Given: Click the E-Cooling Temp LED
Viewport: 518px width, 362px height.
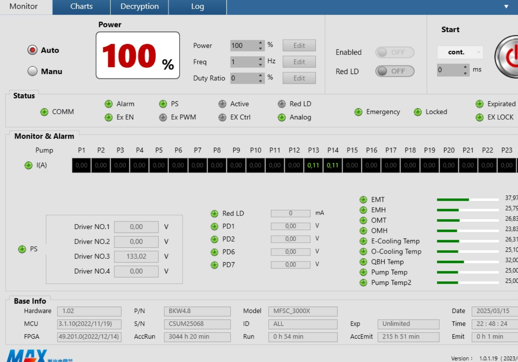Looking at the screenshot, I should click(363, 241).
